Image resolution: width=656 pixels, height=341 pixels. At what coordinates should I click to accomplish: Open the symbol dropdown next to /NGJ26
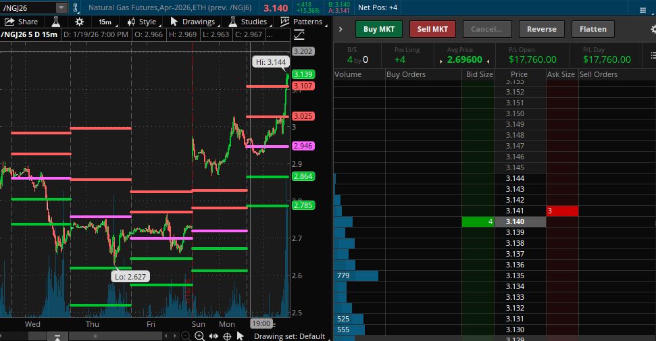(61, 7)
